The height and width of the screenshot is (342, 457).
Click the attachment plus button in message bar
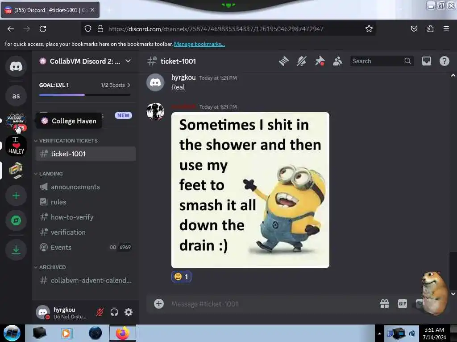tap(159, 304)
